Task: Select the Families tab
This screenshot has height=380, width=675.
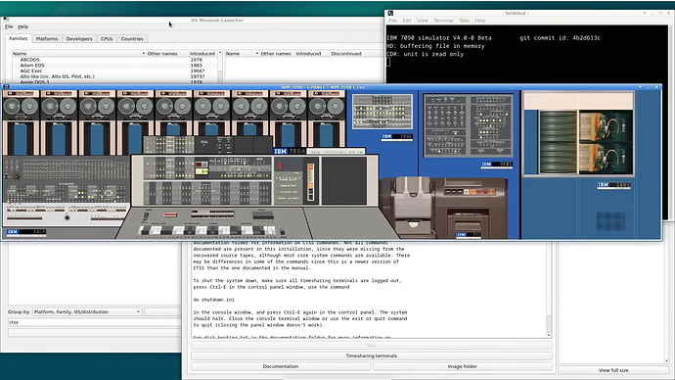Action: pos(19,38)
